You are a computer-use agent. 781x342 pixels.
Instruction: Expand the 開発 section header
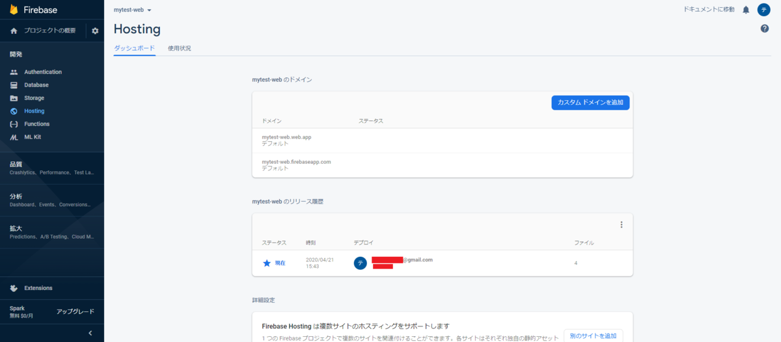pyautogui.click(x=16, y=54)
